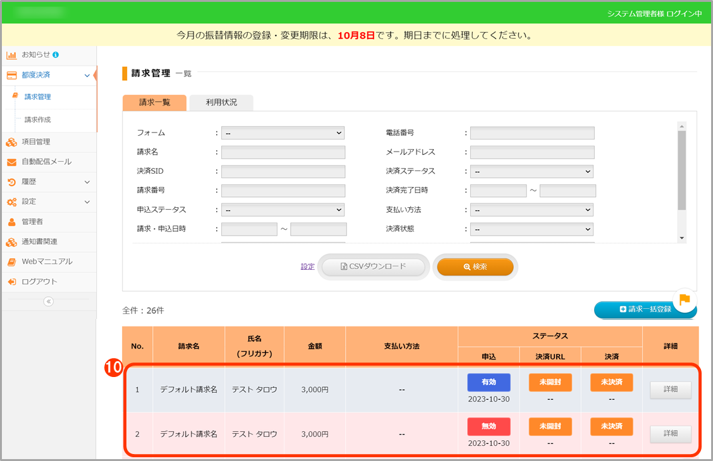
Task: Open the 管理者 sidebar item
Action: [x=32, y=222]
